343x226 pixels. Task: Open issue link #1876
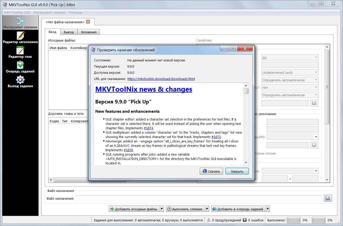(128, 150)
